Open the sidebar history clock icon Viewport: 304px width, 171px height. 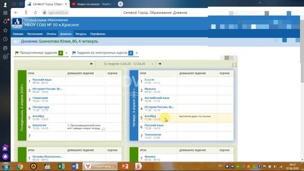[5, 39]
